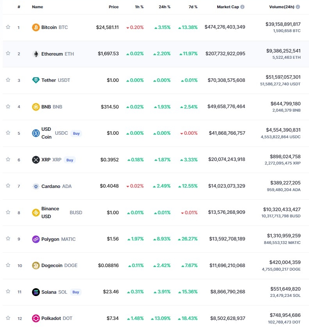Image resolution: width=309 pixels, height=327 pixels.
Task: Sort table by 24h % column
Action: [x=164, y=7]
